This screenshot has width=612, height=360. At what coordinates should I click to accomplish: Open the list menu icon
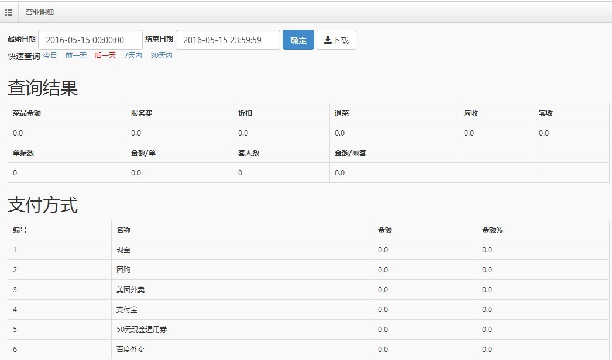coord(9,12)
